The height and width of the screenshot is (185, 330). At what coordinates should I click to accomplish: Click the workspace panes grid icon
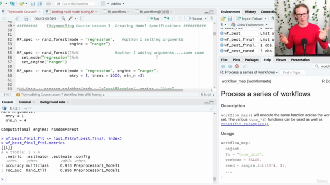pyautogui.click(x=103, y=4)
